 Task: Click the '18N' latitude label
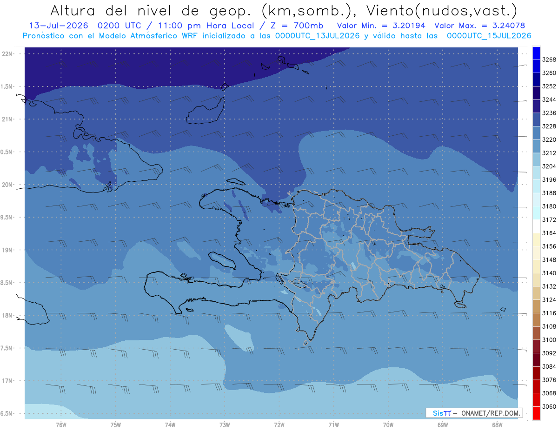tap(8, 315)
